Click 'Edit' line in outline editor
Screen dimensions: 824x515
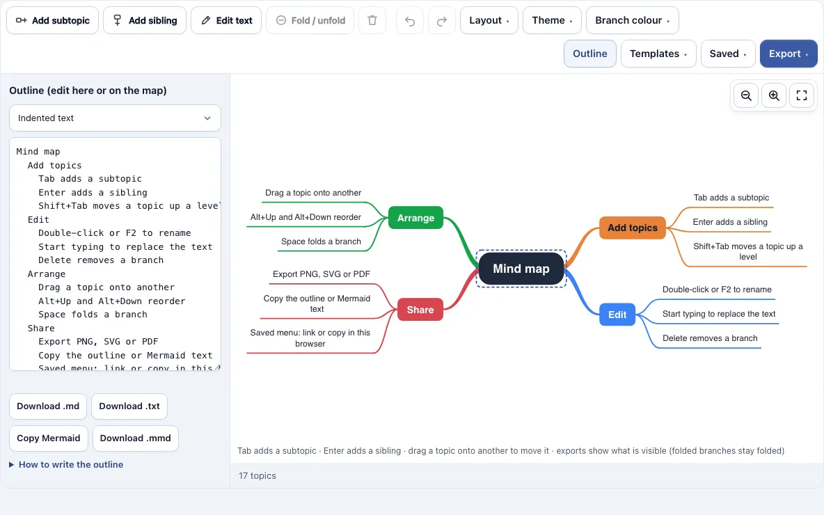pyautogui.click(x=38, y=219)
